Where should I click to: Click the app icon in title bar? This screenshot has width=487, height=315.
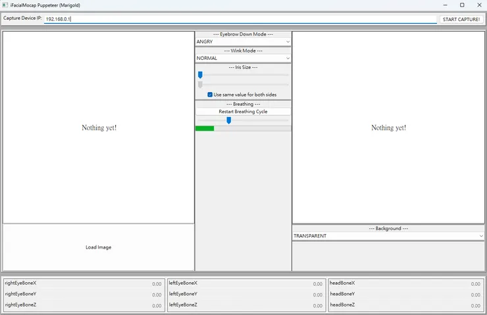point(5,5)
